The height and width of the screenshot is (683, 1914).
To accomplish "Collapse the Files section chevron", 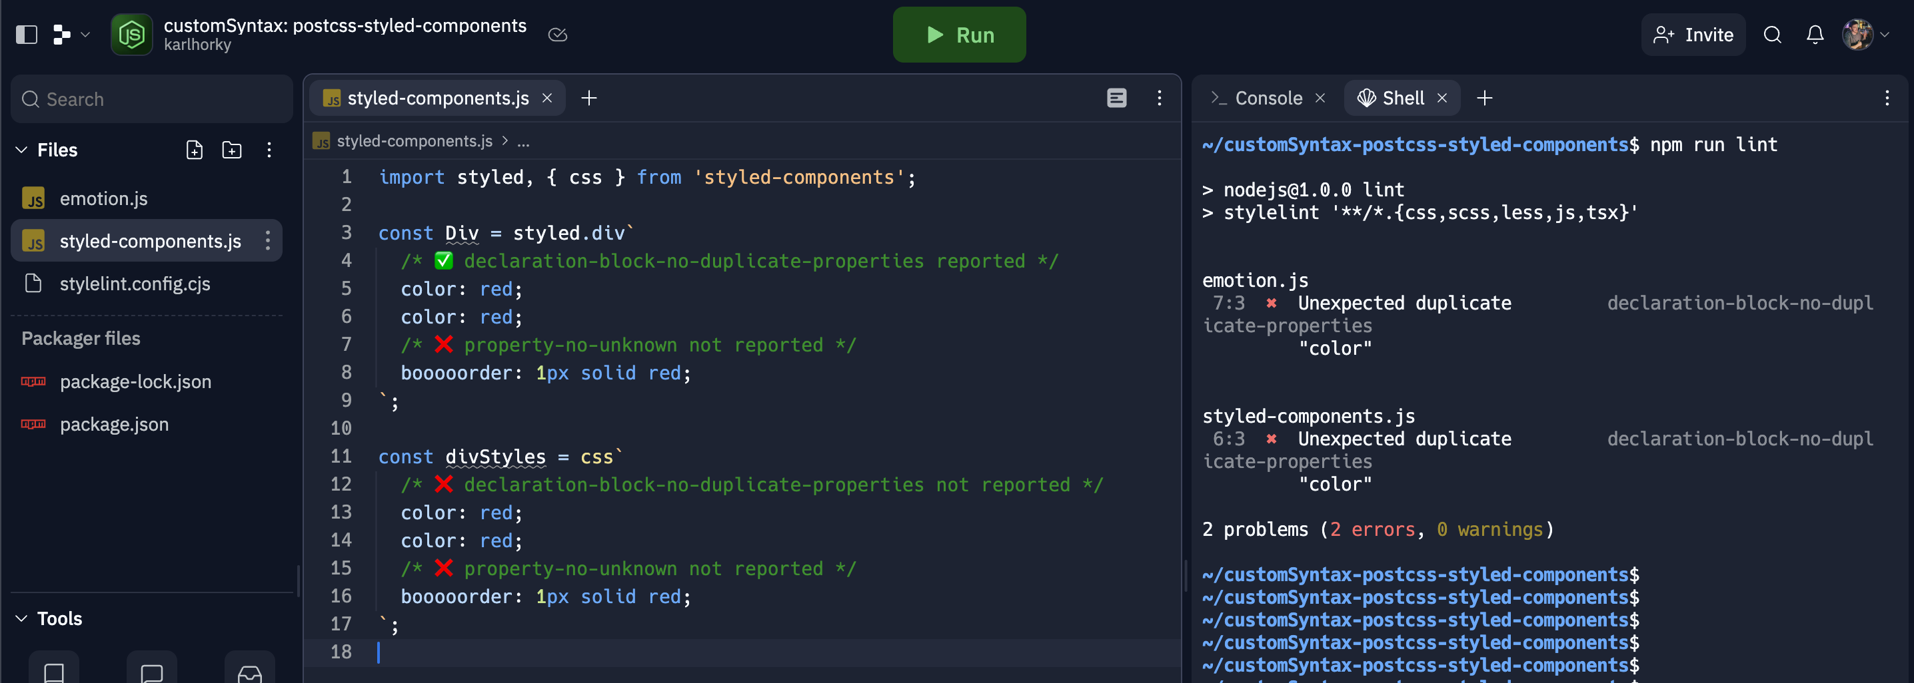I will point(21,150).
